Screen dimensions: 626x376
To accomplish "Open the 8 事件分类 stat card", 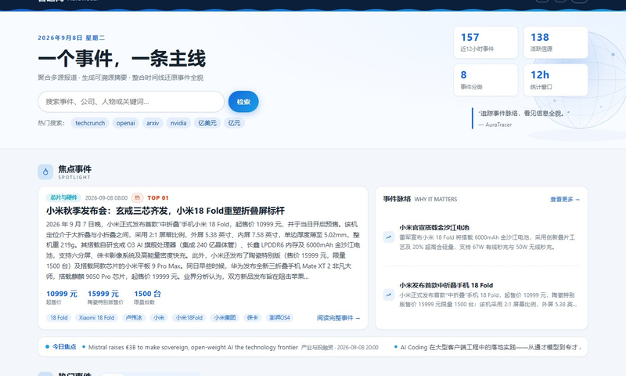I will click(485, 80).
